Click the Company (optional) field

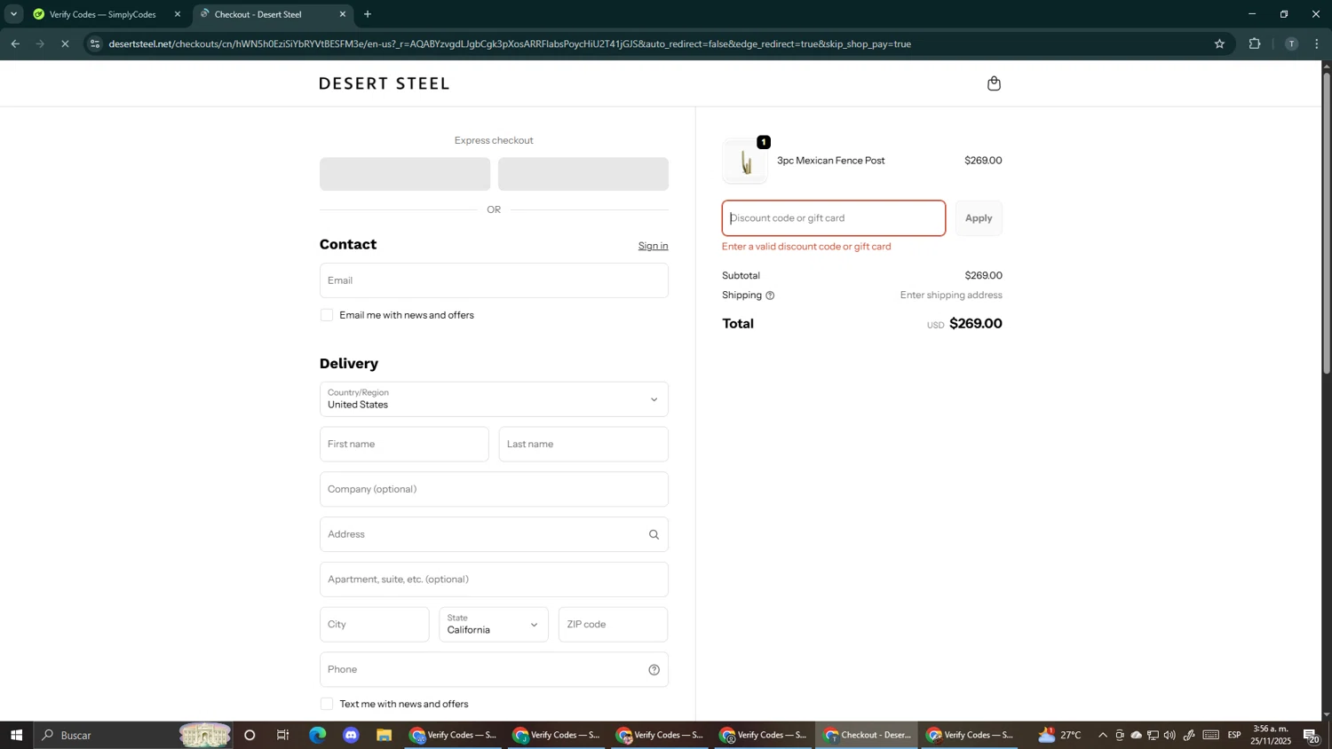point(494,489)
